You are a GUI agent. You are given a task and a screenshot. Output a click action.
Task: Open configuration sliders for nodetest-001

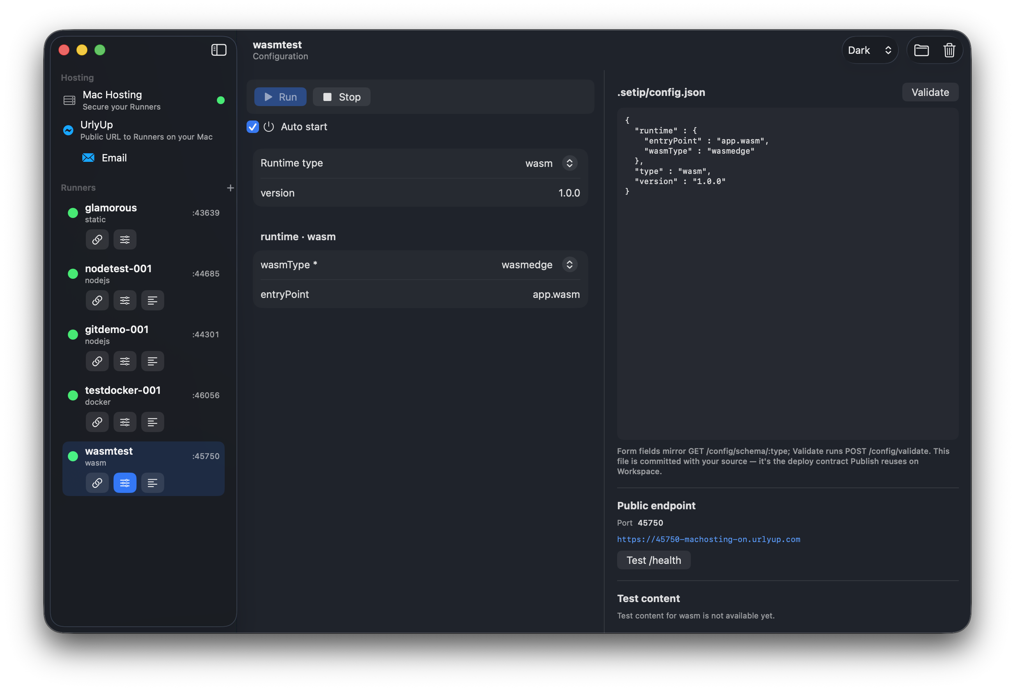[x=125, y=300]
